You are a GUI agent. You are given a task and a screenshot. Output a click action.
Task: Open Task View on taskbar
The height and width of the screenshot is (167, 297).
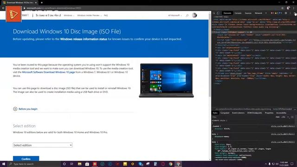72,164
